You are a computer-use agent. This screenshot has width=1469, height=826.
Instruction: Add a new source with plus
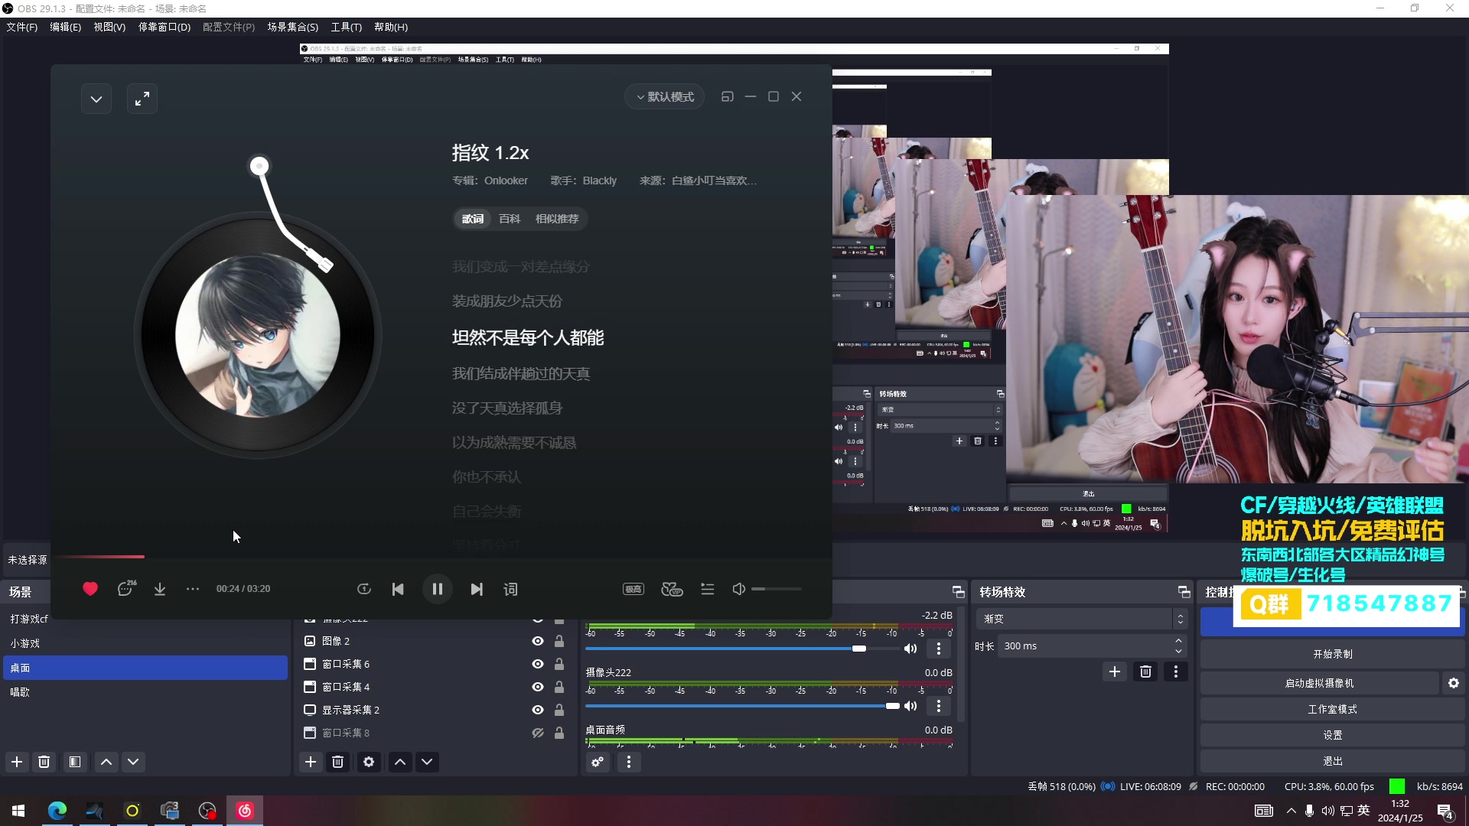(311, 762)
